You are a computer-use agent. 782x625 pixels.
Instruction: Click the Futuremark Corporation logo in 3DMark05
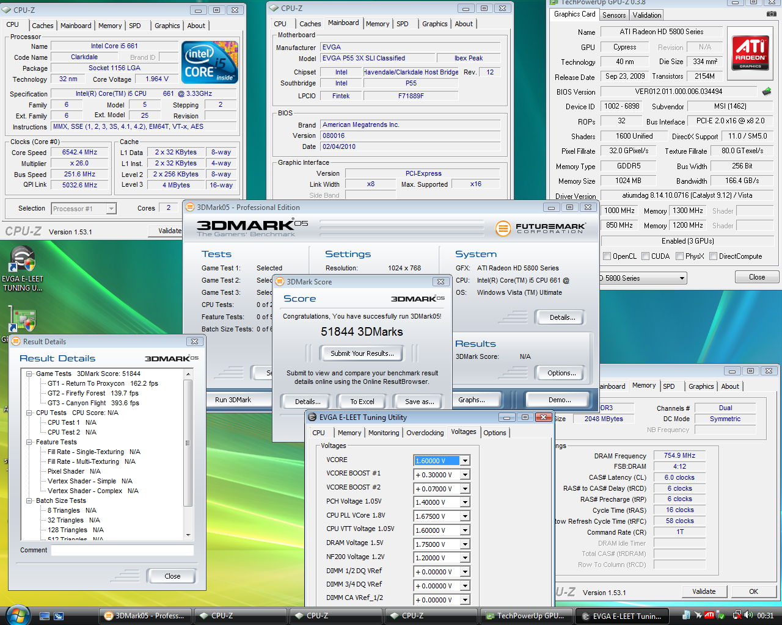tap(541, 229)
